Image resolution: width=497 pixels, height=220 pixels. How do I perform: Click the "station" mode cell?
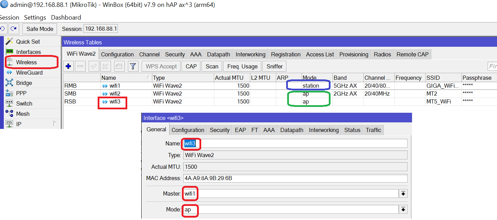point(311,86)
